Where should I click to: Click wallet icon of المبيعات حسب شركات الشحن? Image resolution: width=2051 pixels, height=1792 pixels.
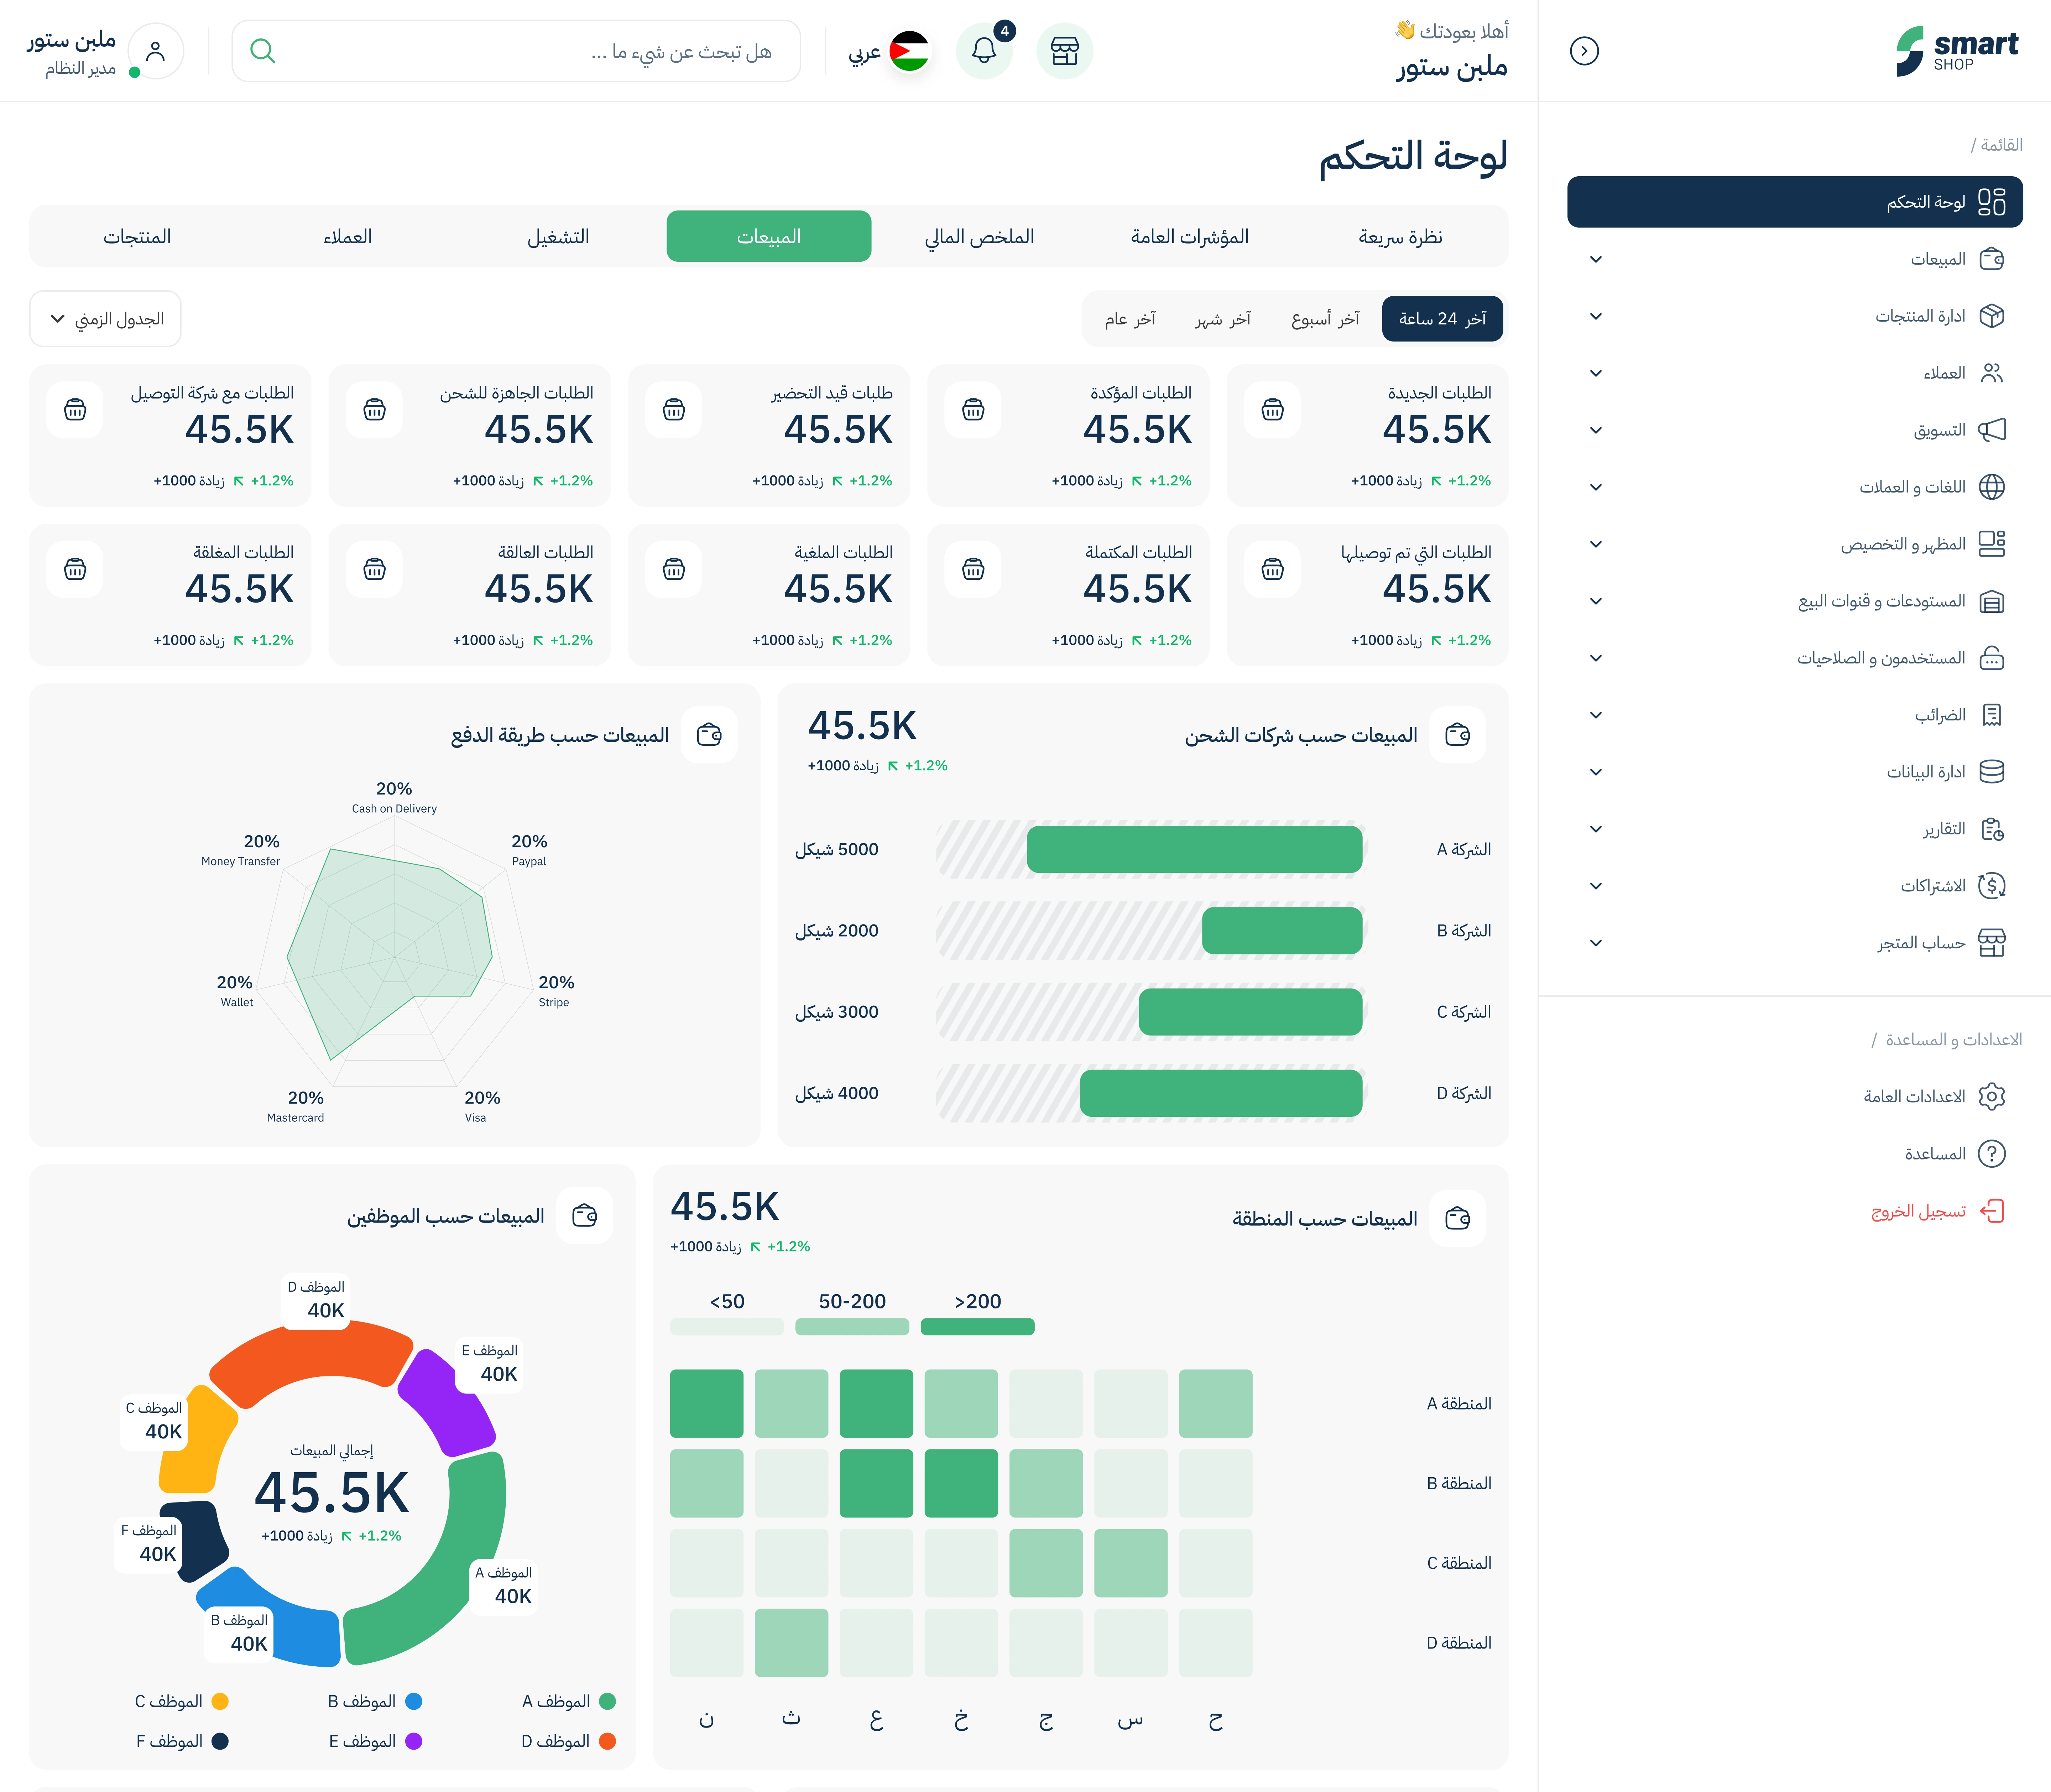click(x=1458, y=735)
